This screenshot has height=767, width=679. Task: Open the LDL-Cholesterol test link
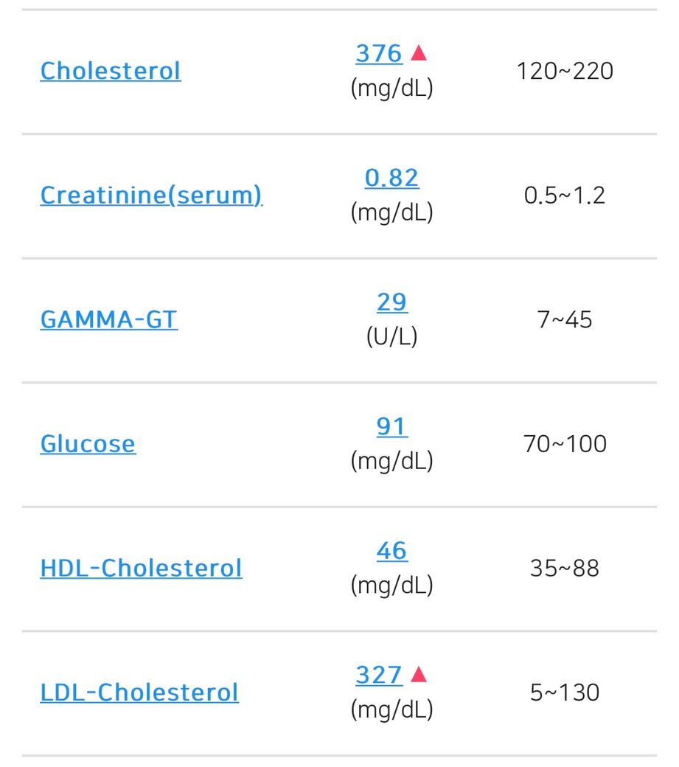(139, 693)
